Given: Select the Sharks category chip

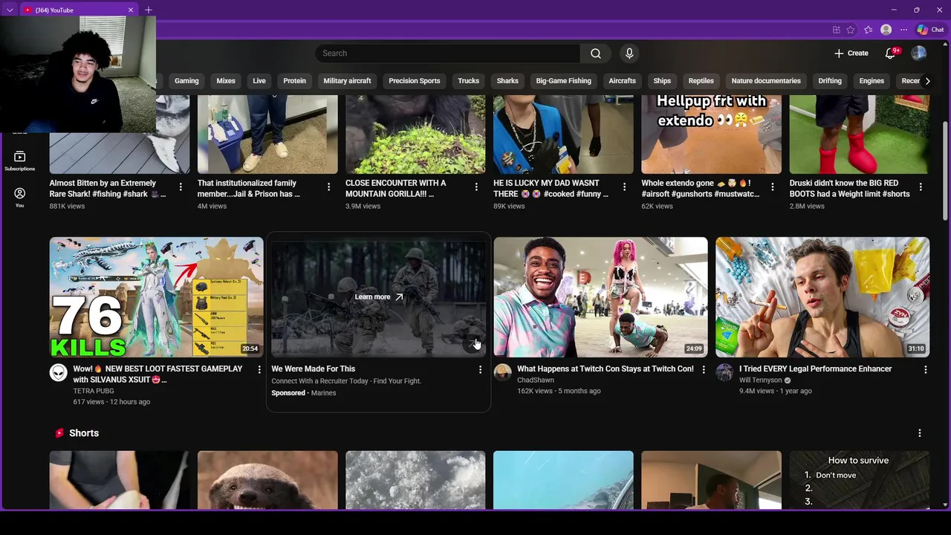Looking at the screenshot, I should pos(507,81).
